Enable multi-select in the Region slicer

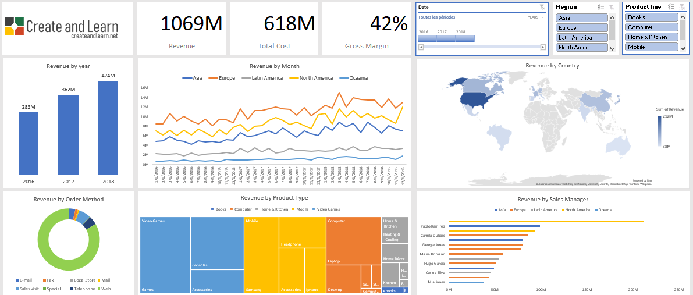pyautogui.click(x=601, y=7)
